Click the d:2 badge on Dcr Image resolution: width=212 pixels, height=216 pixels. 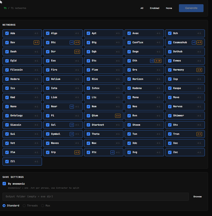[x=77, y=52]
